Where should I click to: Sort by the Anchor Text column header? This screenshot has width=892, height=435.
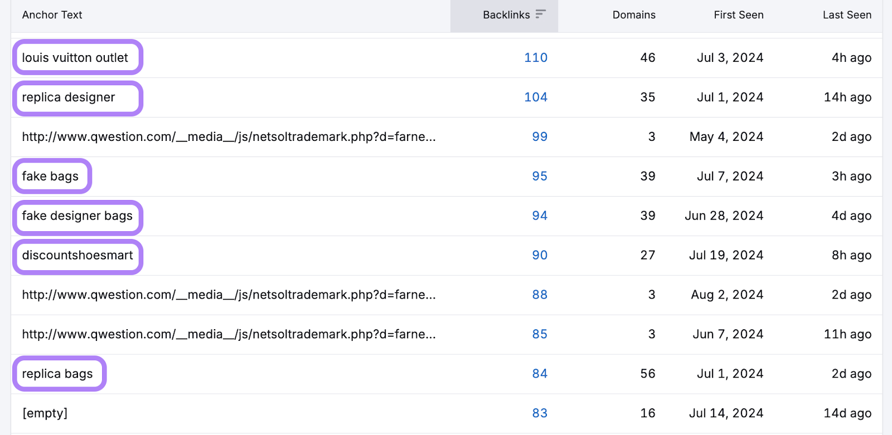[x=52, y=15]
